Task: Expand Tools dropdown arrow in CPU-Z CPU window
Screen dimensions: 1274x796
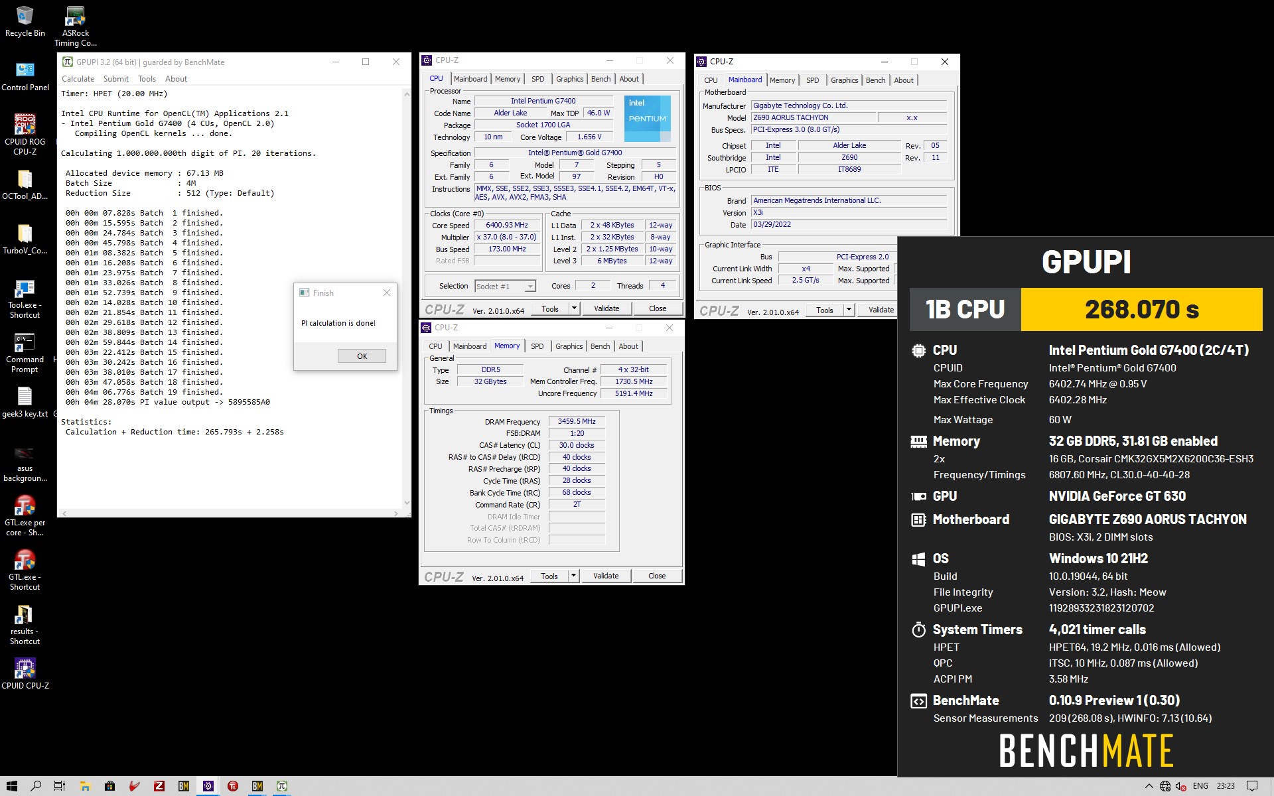Action: point(574,308)
